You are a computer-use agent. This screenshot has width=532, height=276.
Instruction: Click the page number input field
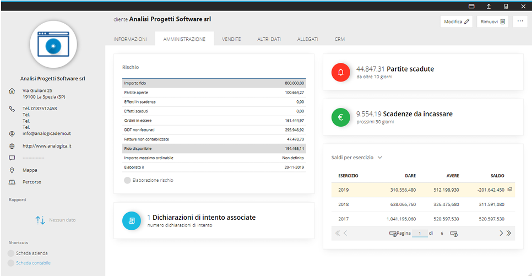[x=420, y=233]
